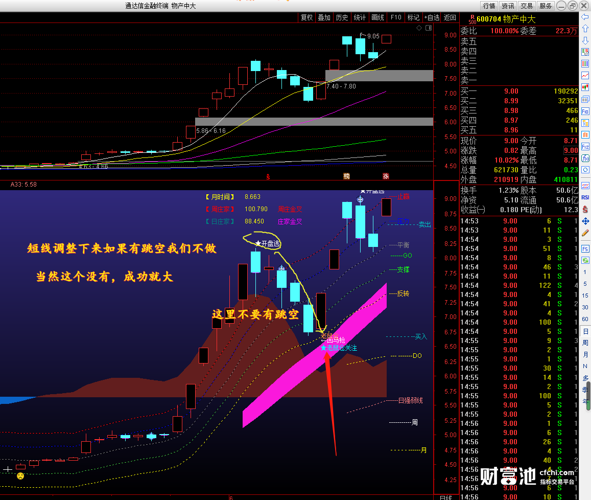Viewport: 591px width, 500px height.
Task: Click 统计 in chart toolbar
Action: click(360, 17)
